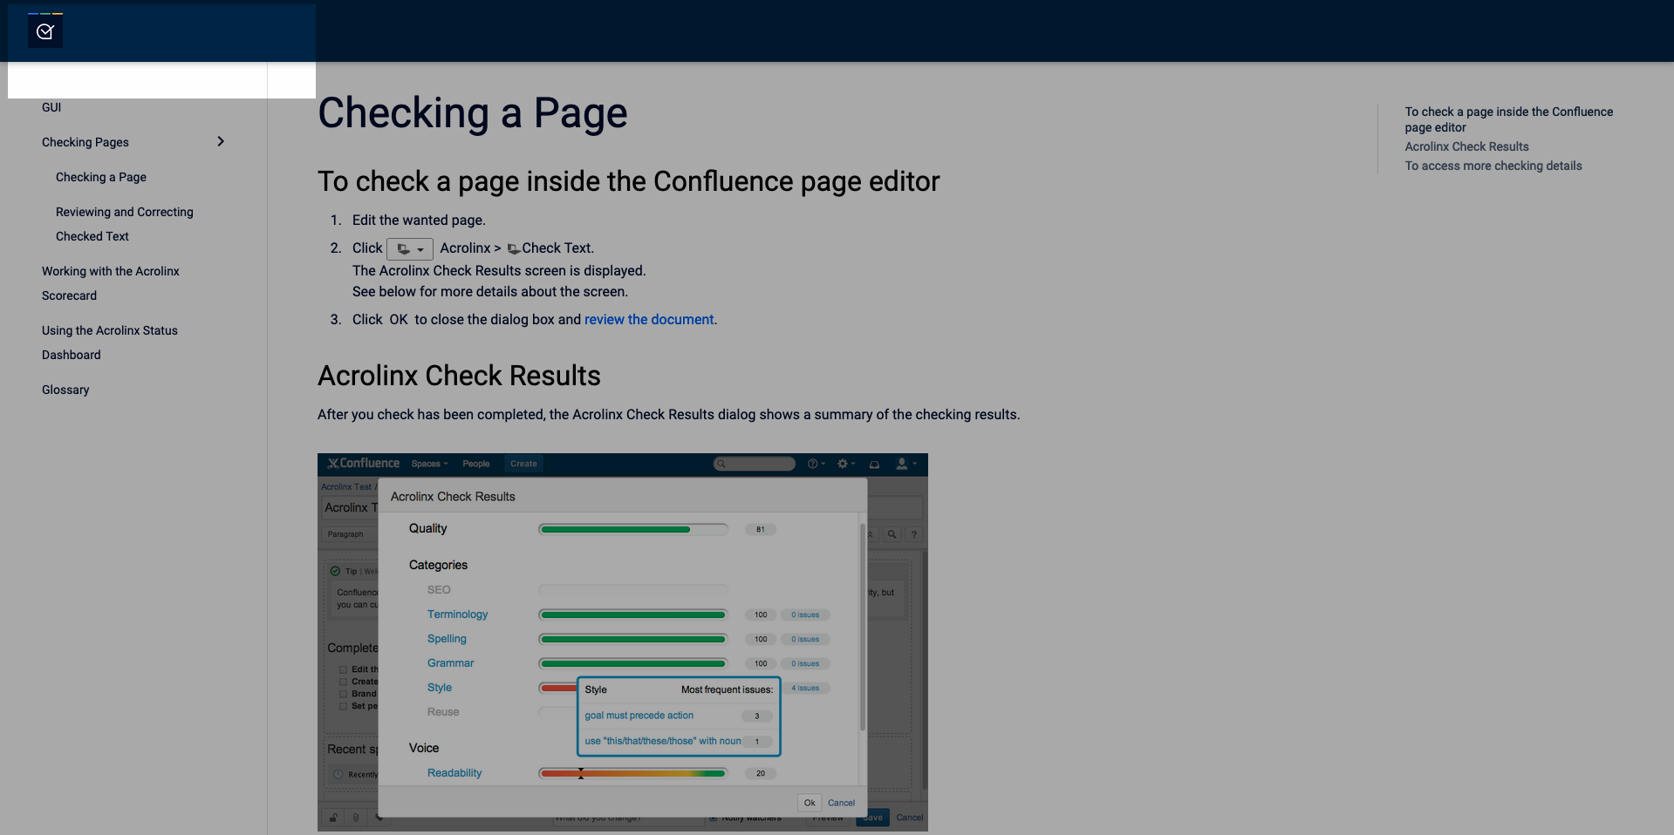The width and height of the screenshot is (1674, 835).
Task: Open the Glossary sidebar item
Action: pyautogui.click(x=65, y=390)
